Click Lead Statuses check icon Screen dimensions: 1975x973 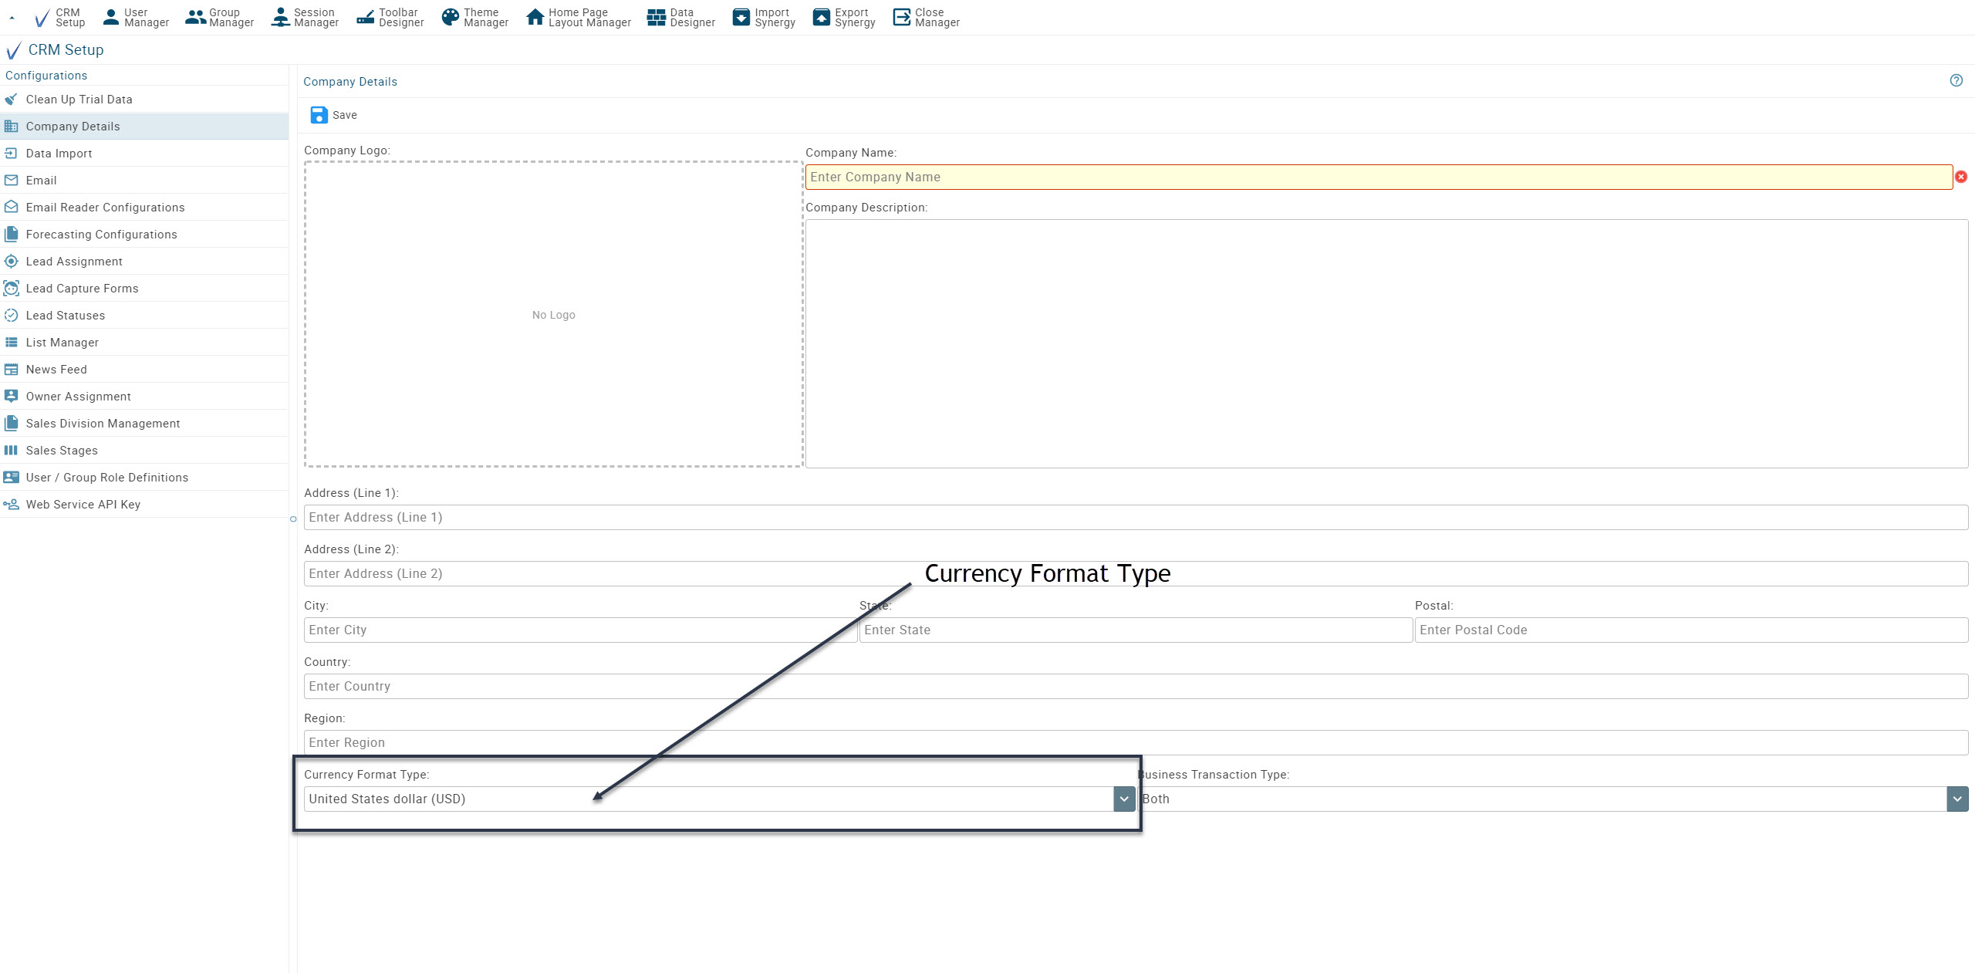(11, 315)
